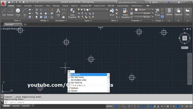Click the Insert block button
This screenshot has width=193, height=109.
(112, 12)
